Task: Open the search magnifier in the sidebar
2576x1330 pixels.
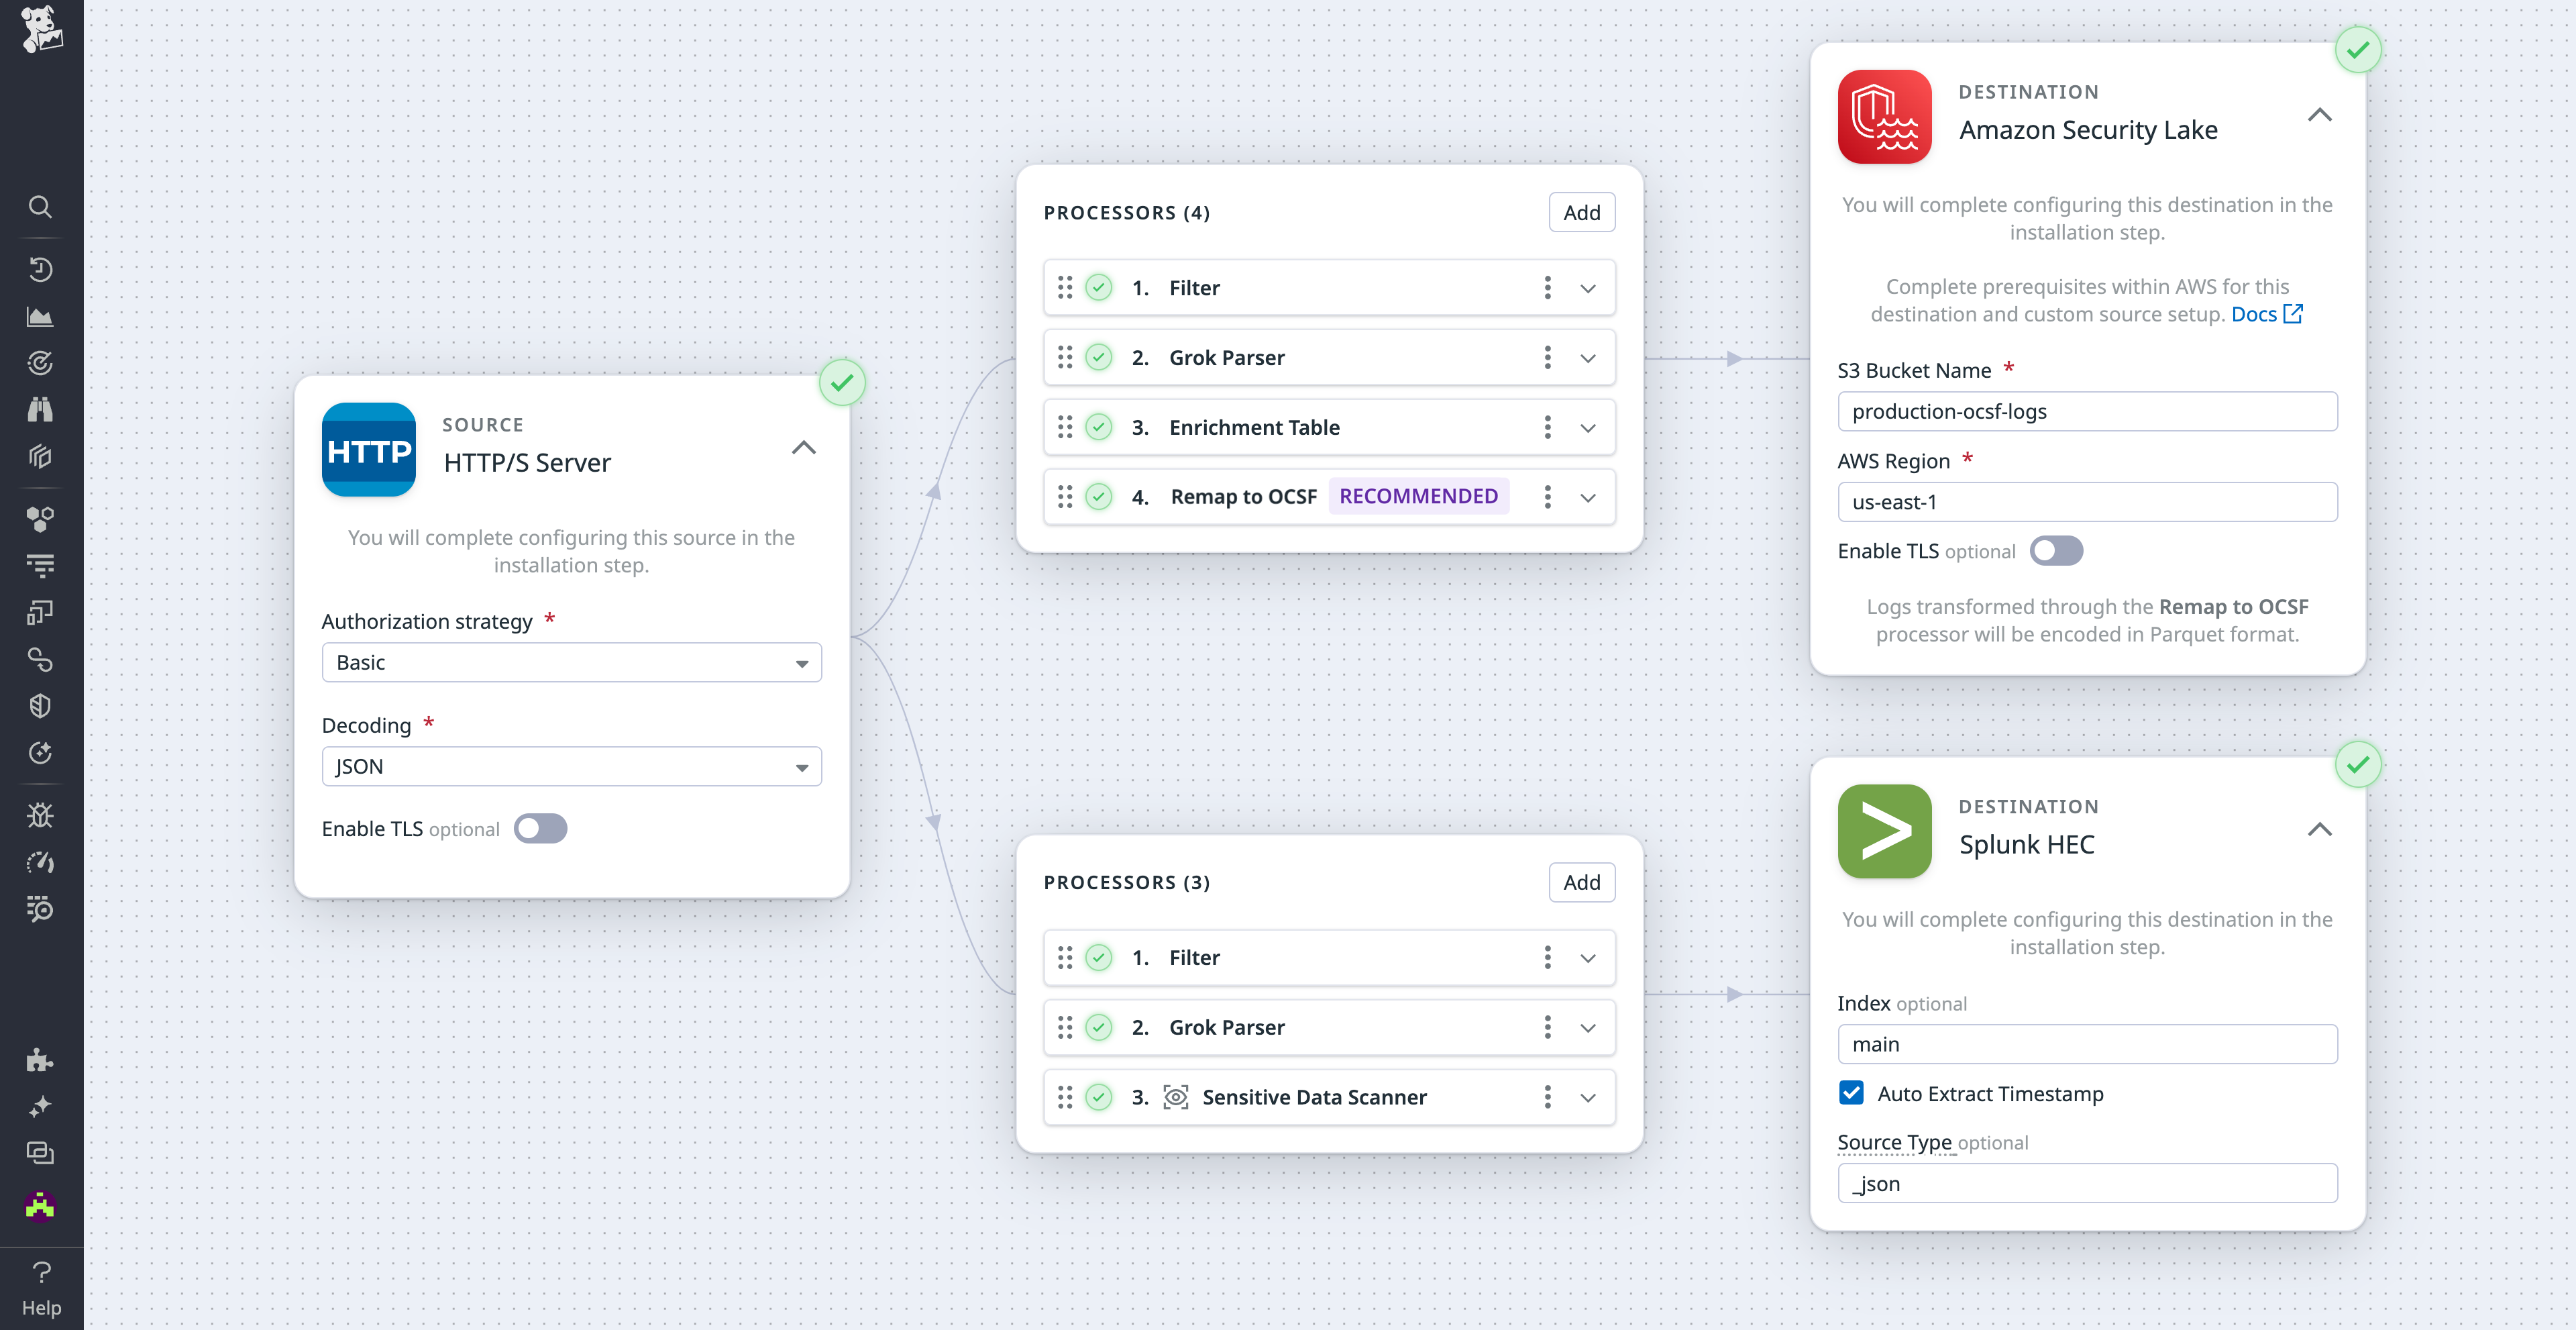Action: tap(40, 206)
